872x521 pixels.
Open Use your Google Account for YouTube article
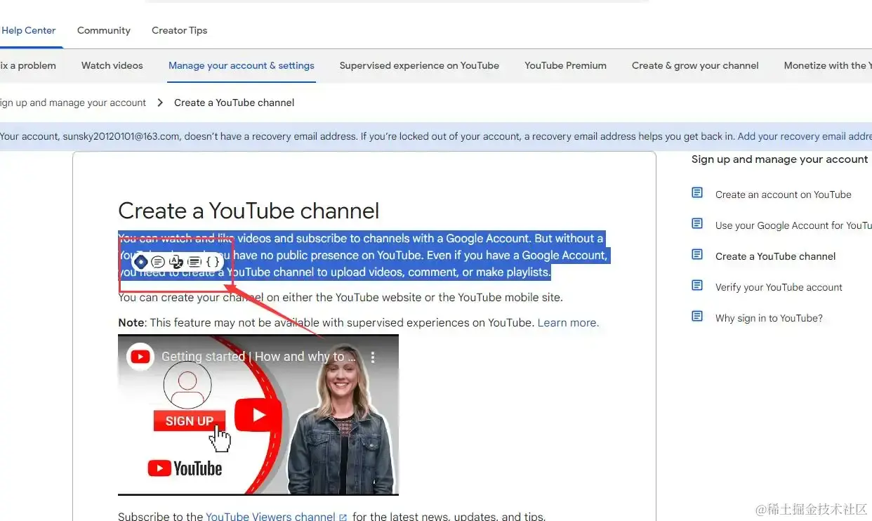tap(793, 225)
